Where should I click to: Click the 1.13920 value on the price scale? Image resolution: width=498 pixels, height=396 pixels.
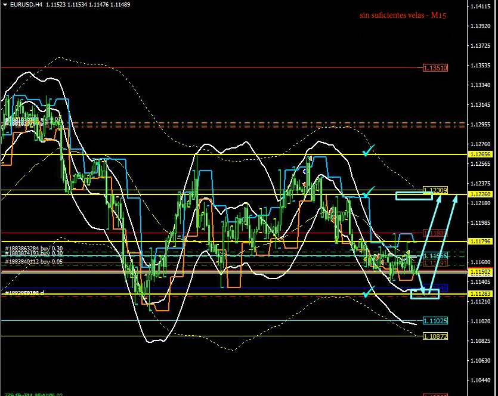click(x=480, y=26)
